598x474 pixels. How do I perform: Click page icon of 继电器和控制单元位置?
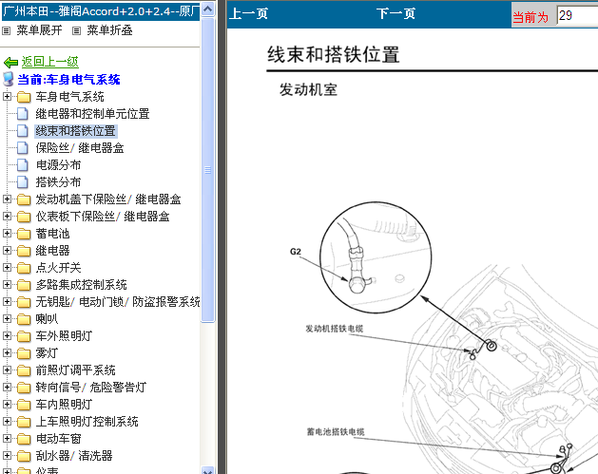[23, 114]
